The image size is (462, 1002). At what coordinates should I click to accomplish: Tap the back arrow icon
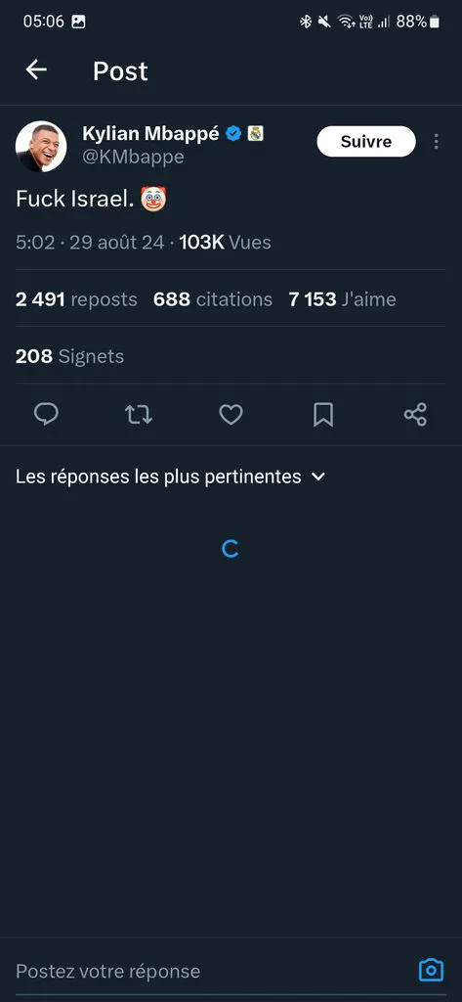(x=36, y=69)
